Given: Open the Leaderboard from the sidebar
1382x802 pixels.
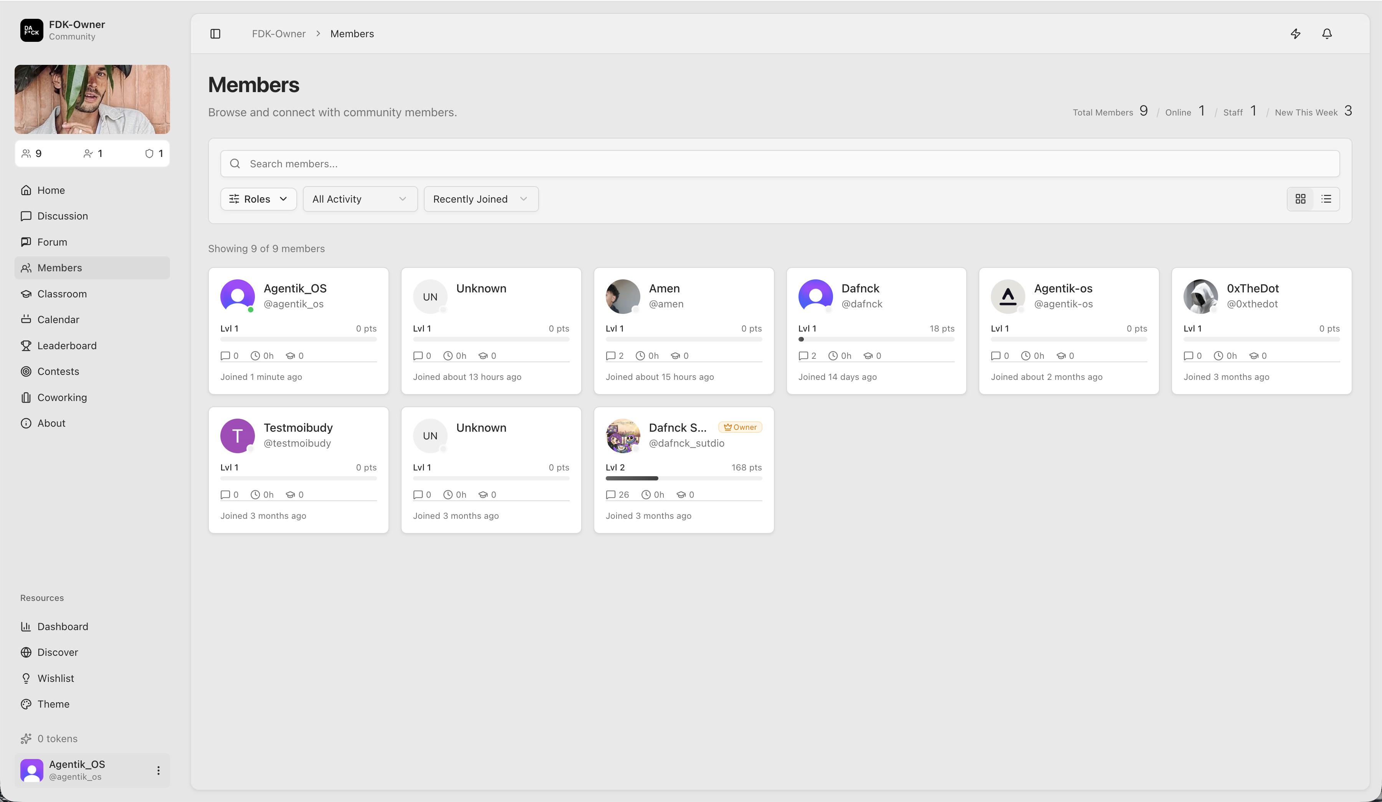Looking at the screenshot, I should (x=66, y=345).
